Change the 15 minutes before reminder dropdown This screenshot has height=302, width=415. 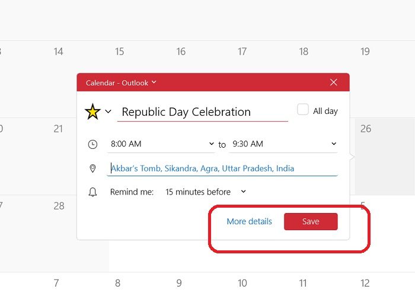click(205, 192)
